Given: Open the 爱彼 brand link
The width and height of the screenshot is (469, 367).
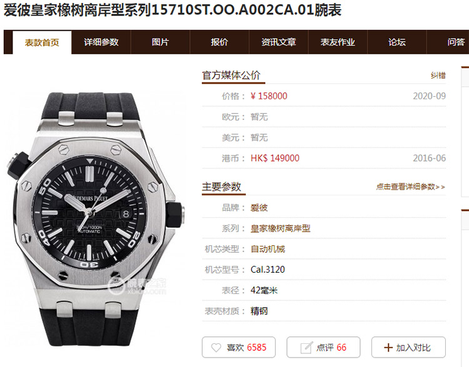Looking at the screenshot, I should click(x=259, y=208).
